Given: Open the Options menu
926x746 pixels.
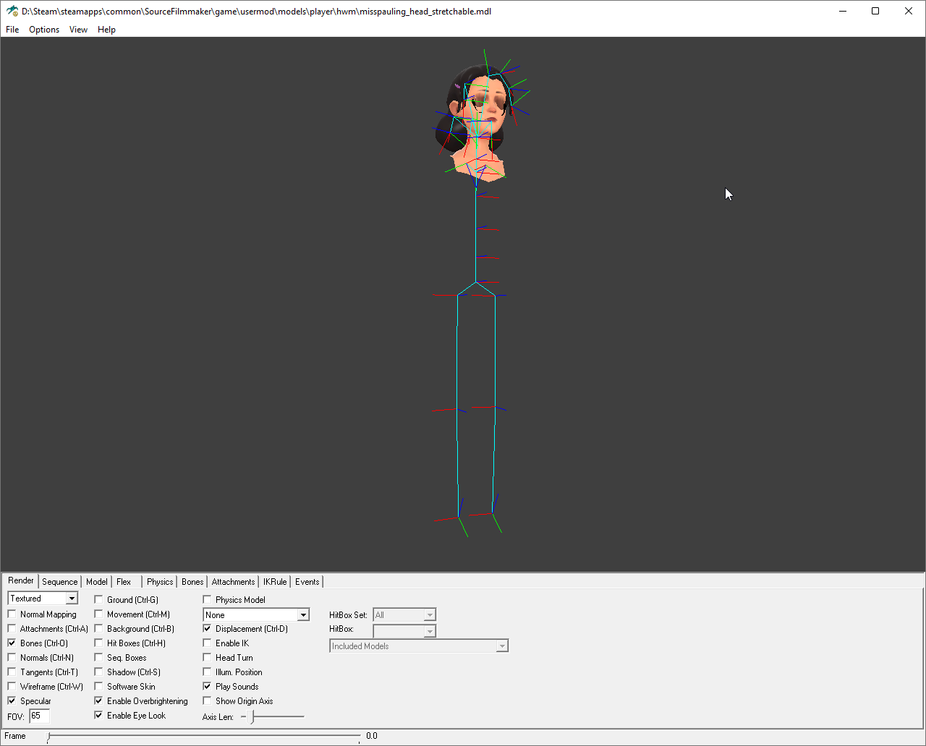Looking at the screenshot, I should [44, 30].
